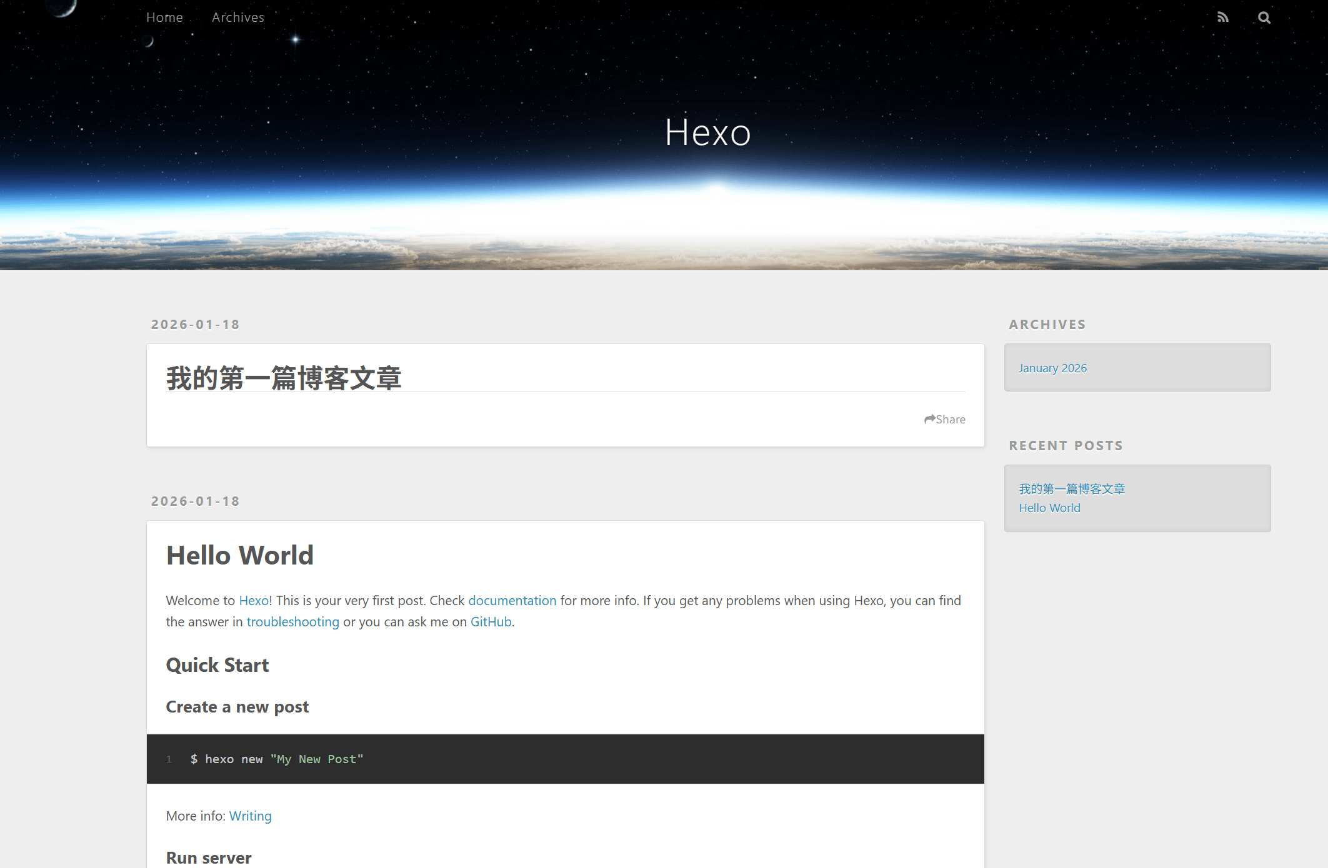Open the 我的第一篇博客文章 post title

coord(284,378)
